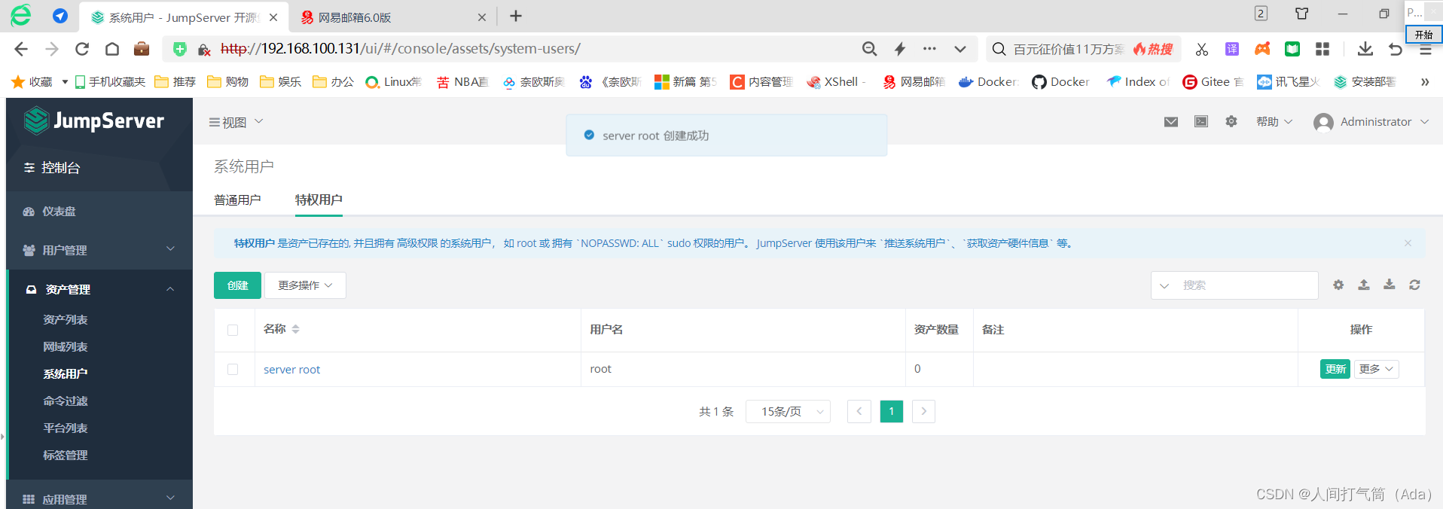Go to pagination page 1
Screen dimensions: 1443x509
point(892,411)
